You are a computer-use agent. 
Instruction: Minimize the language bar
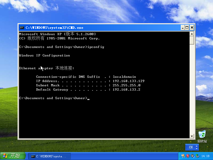pos(196,146)
